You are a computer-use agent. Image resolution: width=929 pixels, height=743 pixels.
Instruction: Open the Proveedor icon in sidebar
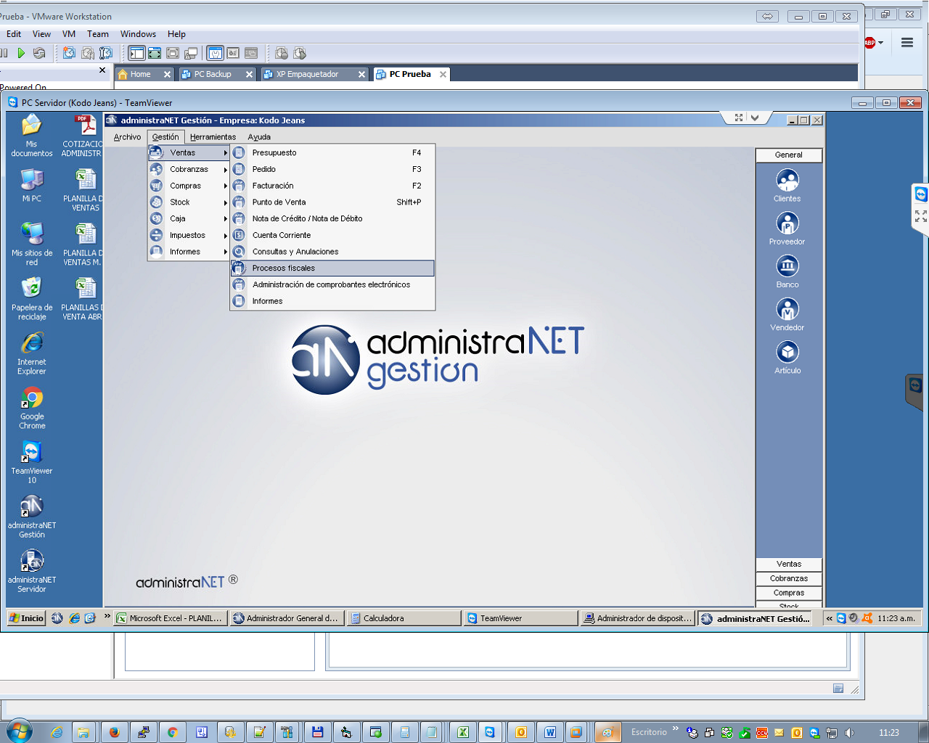pos(787,223)
